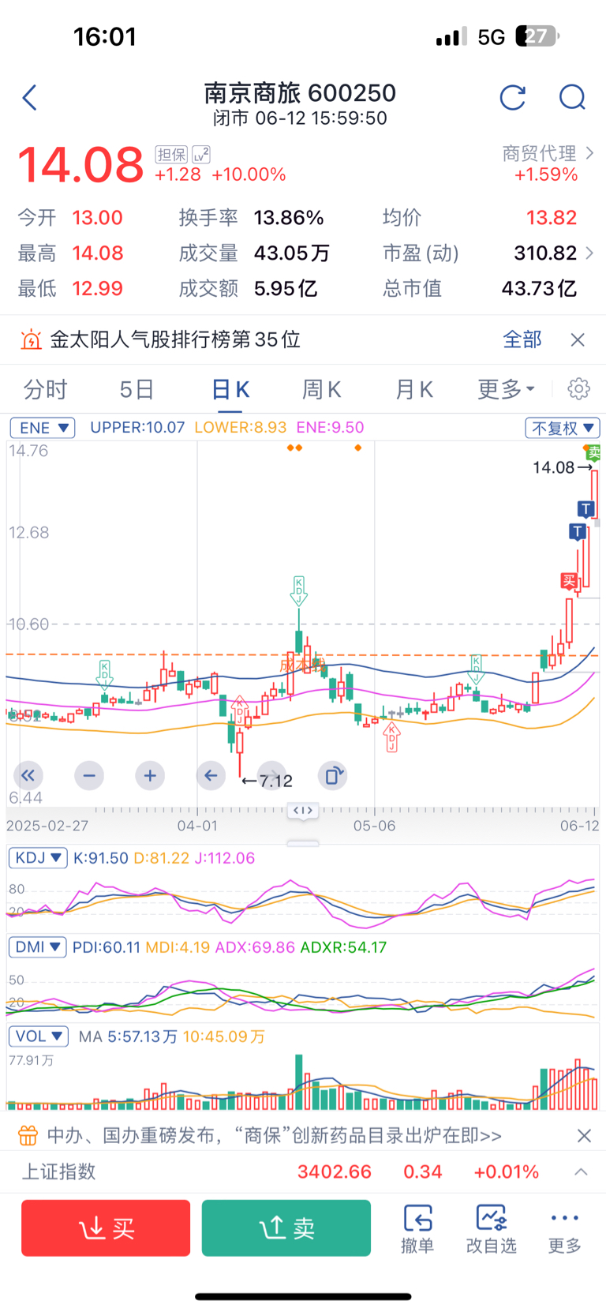Switch to the 周K tab
Viewport: 606px width, 1312px height.
pos(322,389)
